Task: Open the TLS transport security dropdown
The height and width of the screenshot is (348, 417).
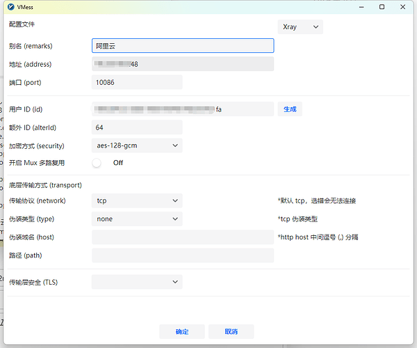Action: tap(137, 282)
